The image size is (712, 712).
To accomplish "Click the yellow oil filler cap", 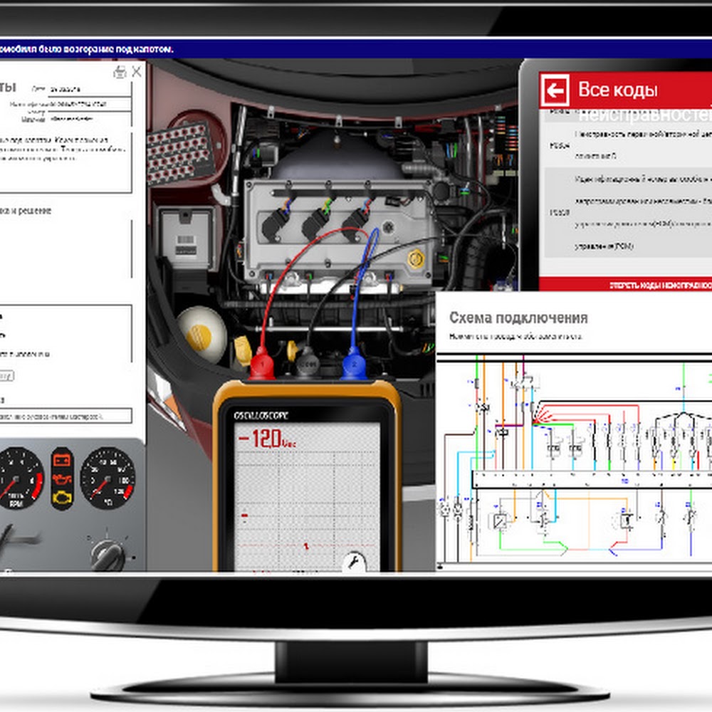I will click(416, 259).
